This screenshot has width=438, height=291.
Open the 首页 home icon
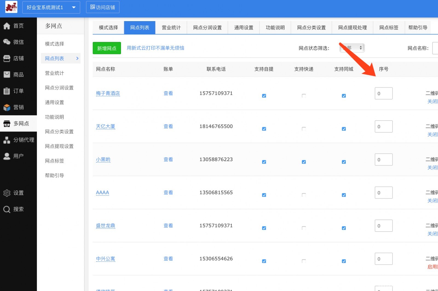coord(7,26)
